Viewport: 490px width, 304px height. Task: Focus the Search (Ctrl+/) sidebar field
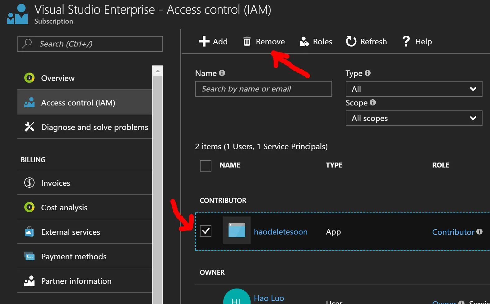90,44
